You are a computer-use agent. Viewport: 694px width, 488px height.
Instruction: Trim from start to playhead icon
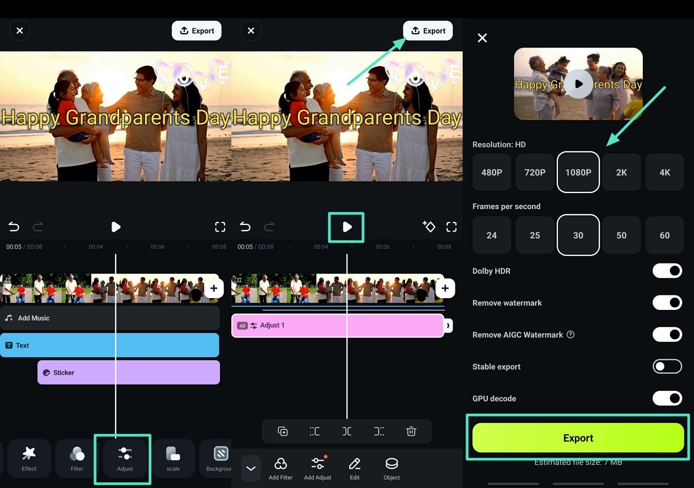coord(315,431)
